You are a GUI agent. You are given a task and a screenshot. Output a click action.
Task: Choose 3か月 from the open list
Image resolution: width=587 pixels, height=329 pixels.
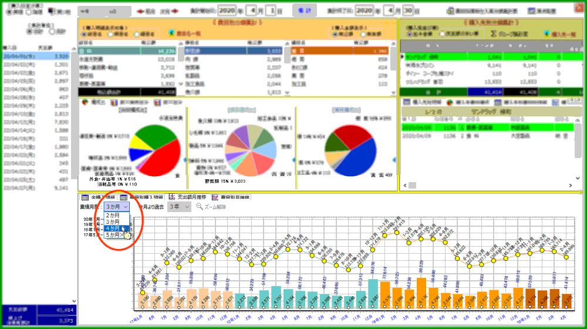(x=117, y=222)
